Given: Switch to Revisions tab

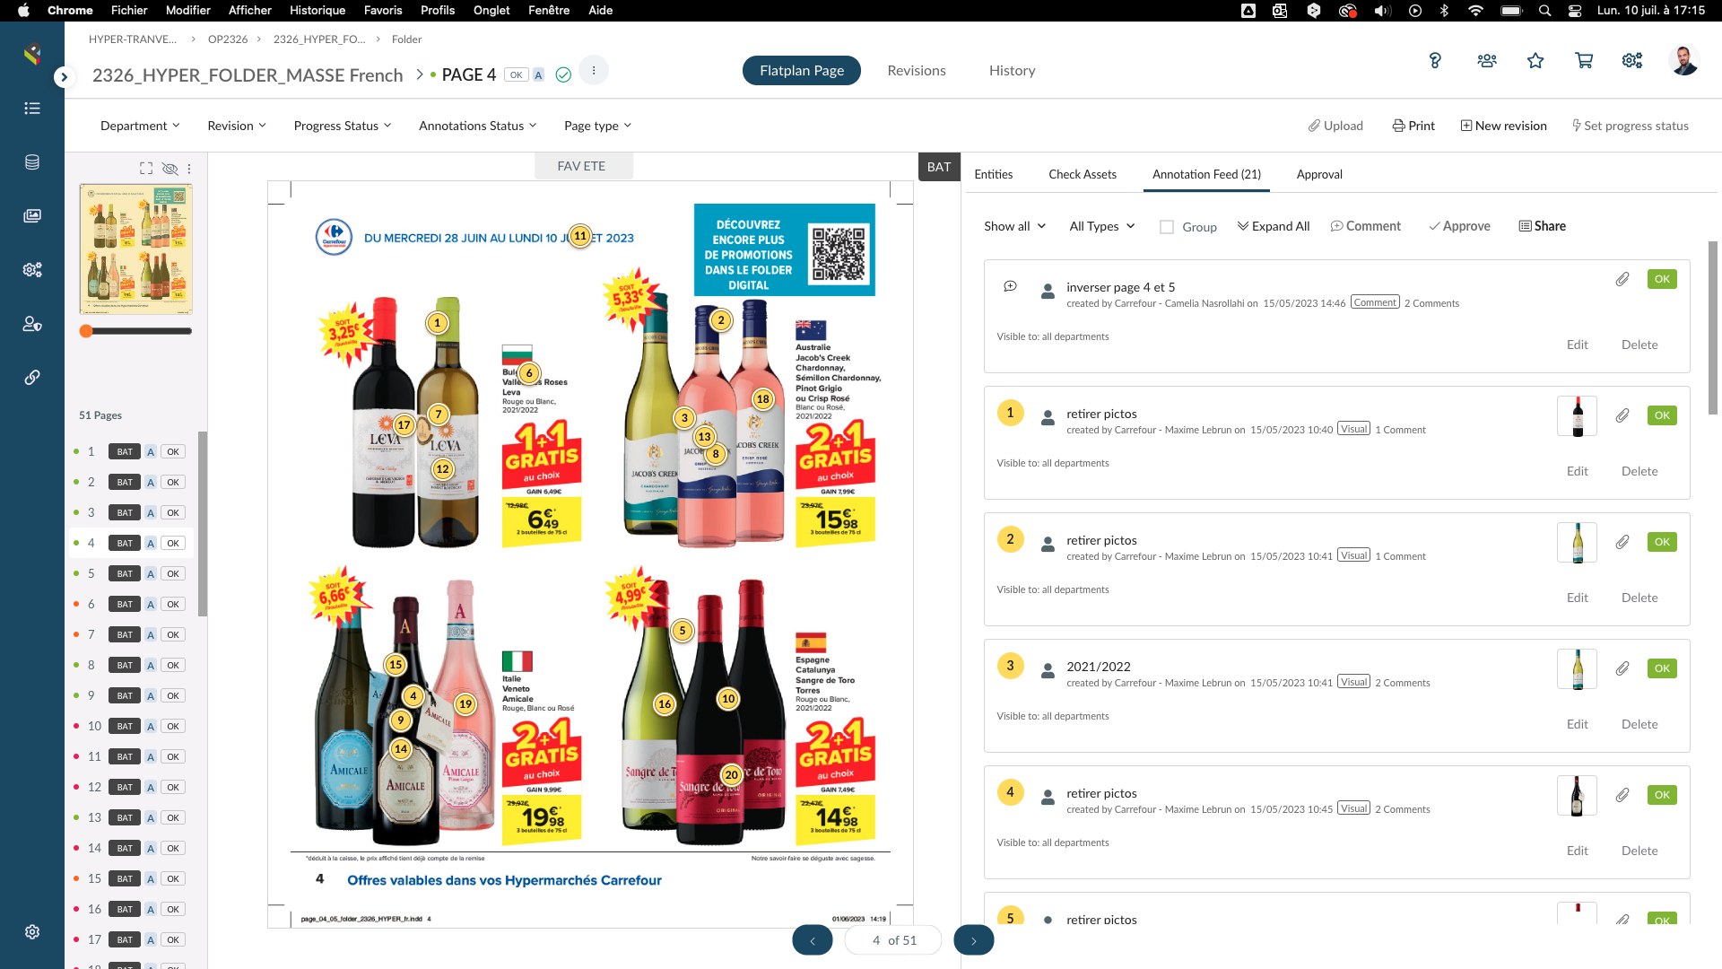Looking at the screenshot, I should tap(917, 70).
